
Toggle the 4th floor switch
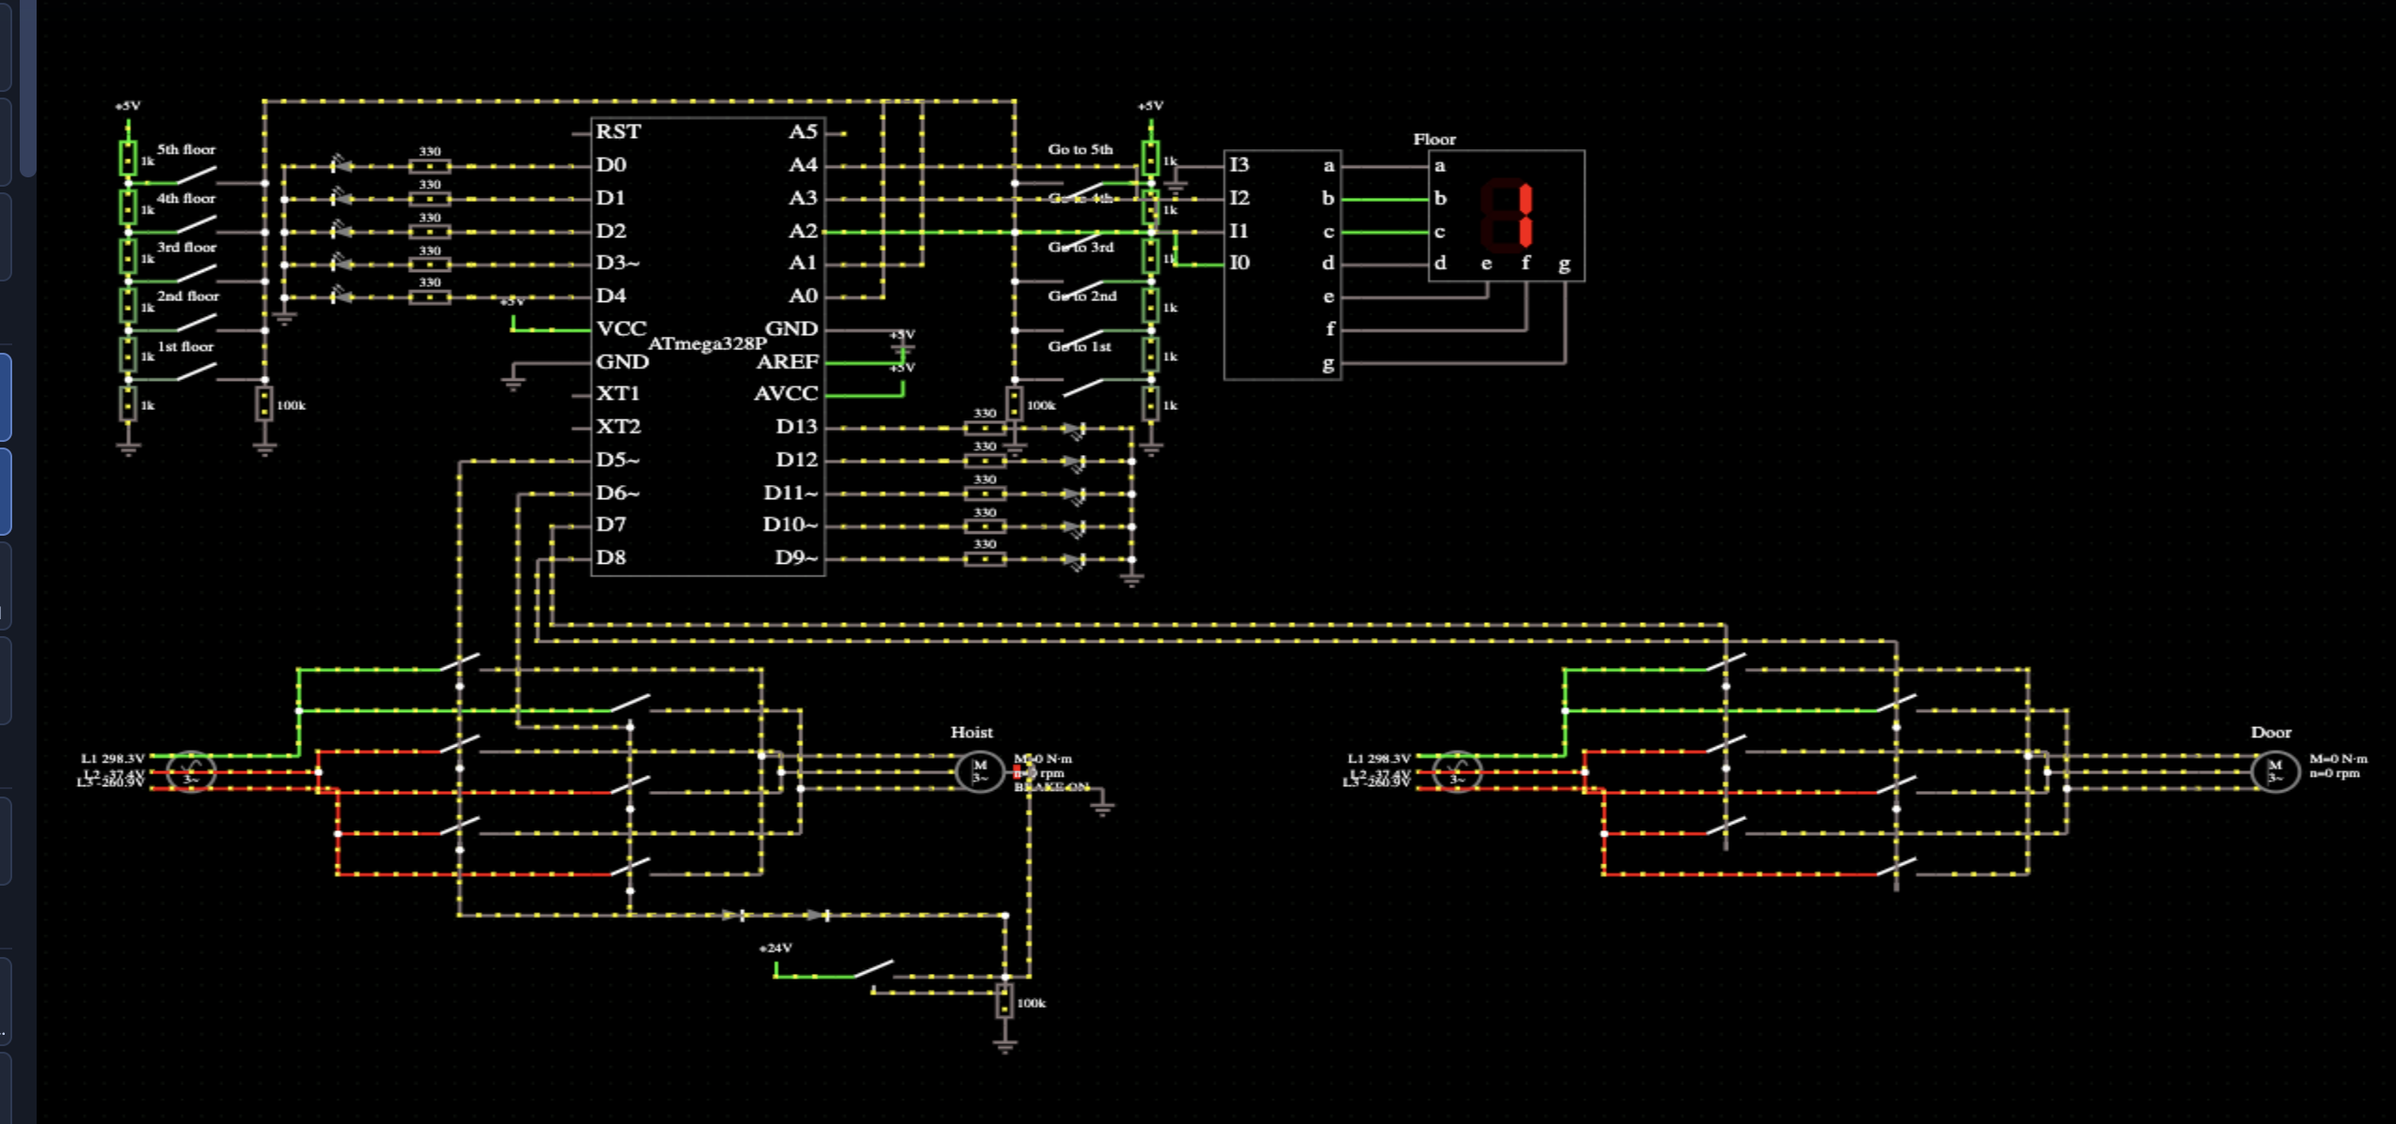click(x=197, y=224)
